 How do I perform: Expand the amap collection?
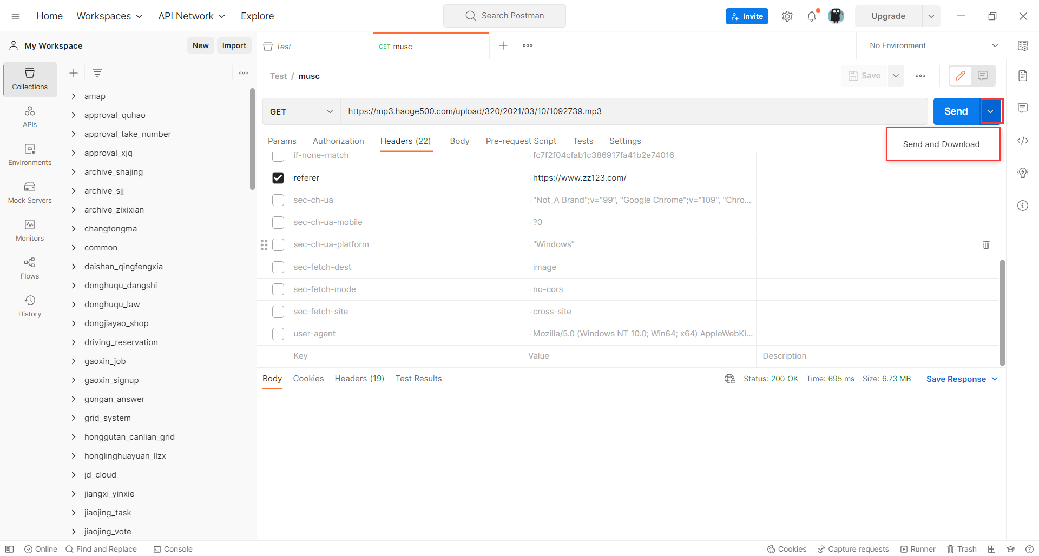(x=74, y=96)
